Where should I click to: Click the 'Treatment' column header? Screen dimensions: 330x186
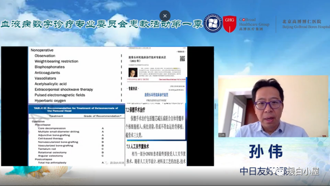click(x=56, y=116)
